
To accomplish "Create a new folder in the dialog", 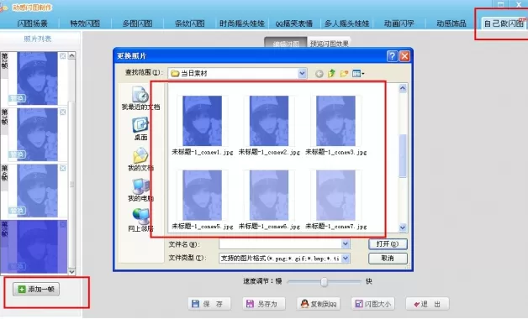I will (344, 73).
